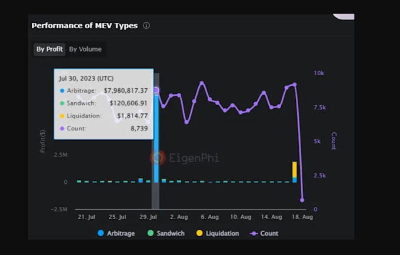
Task: Select the highlighted purple Count point on Jul 30
Action: [156, 90]
